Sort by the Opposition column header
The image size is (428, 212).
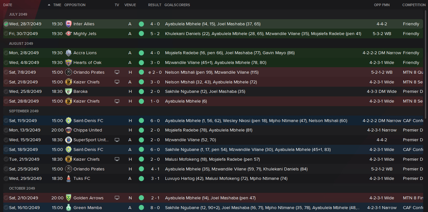click(x=75, y=5)
